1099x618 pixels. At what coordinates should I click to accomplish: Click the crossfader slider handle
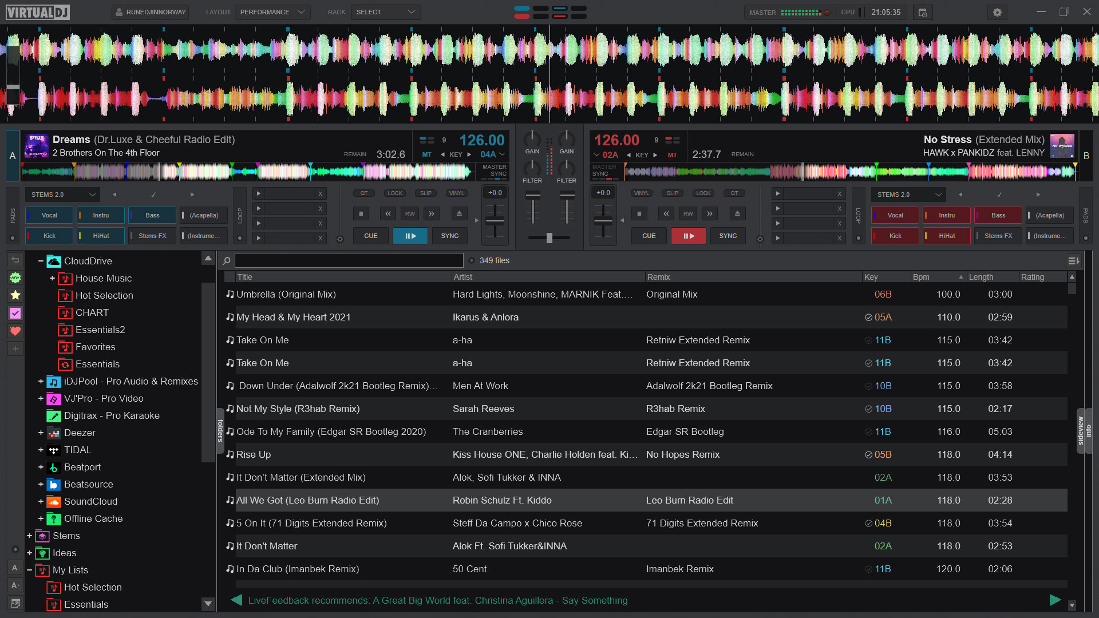point(549,238)
